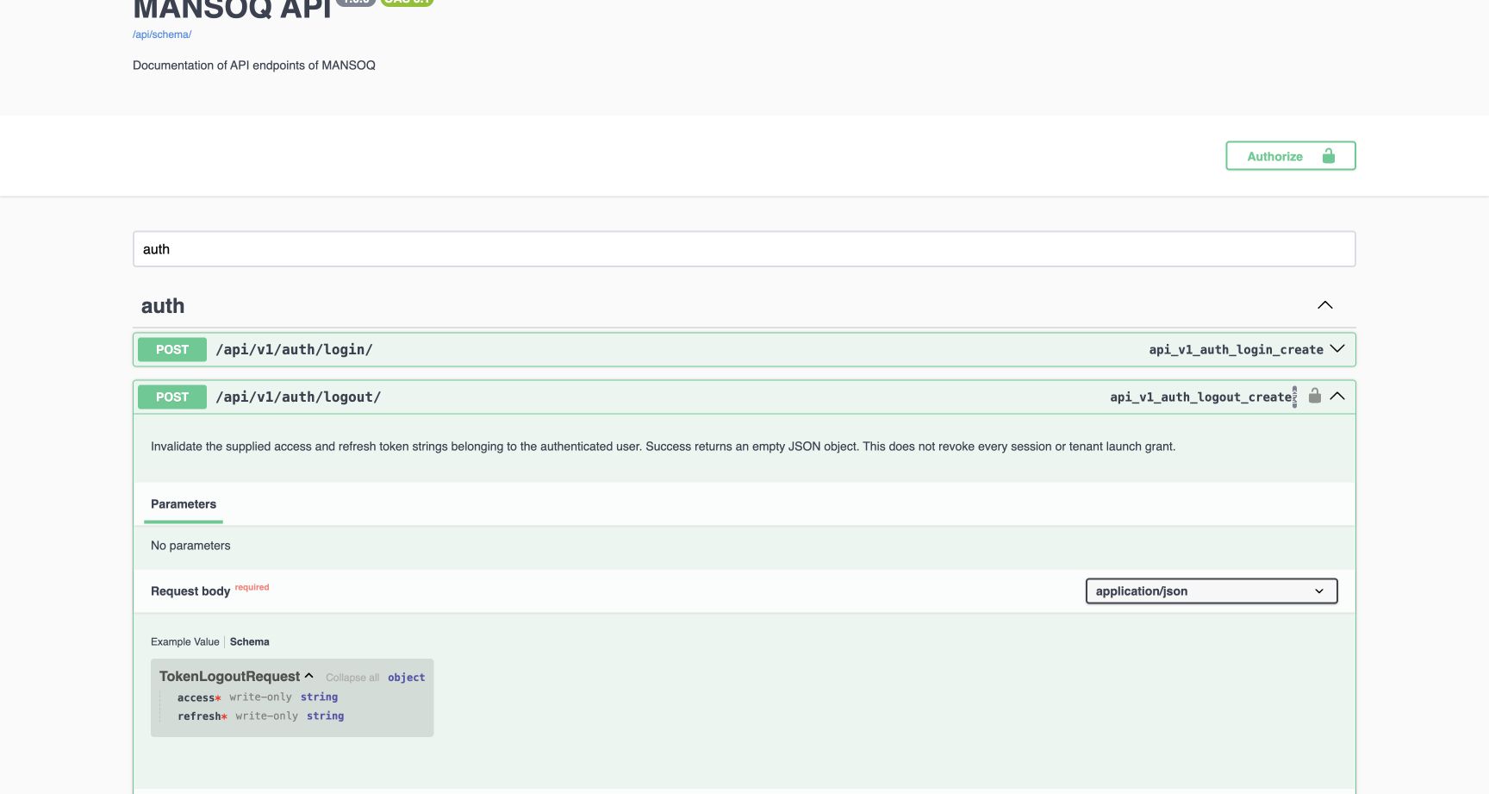The width and height of the screenshot is (1489, 794).
Task: Click the /api/v1/auth/logout/ path text
Action: 298,397
